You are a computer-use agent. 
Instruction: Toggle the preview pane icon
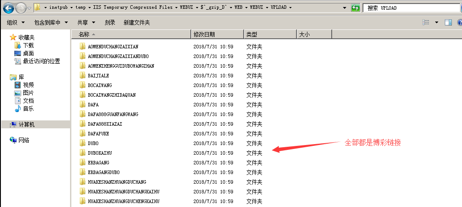448,22
